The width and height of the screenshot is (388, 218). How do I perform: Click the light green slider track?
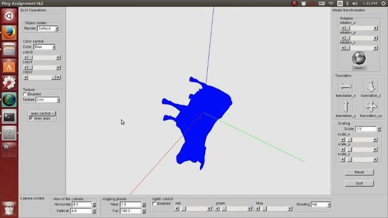click(233, 208)
